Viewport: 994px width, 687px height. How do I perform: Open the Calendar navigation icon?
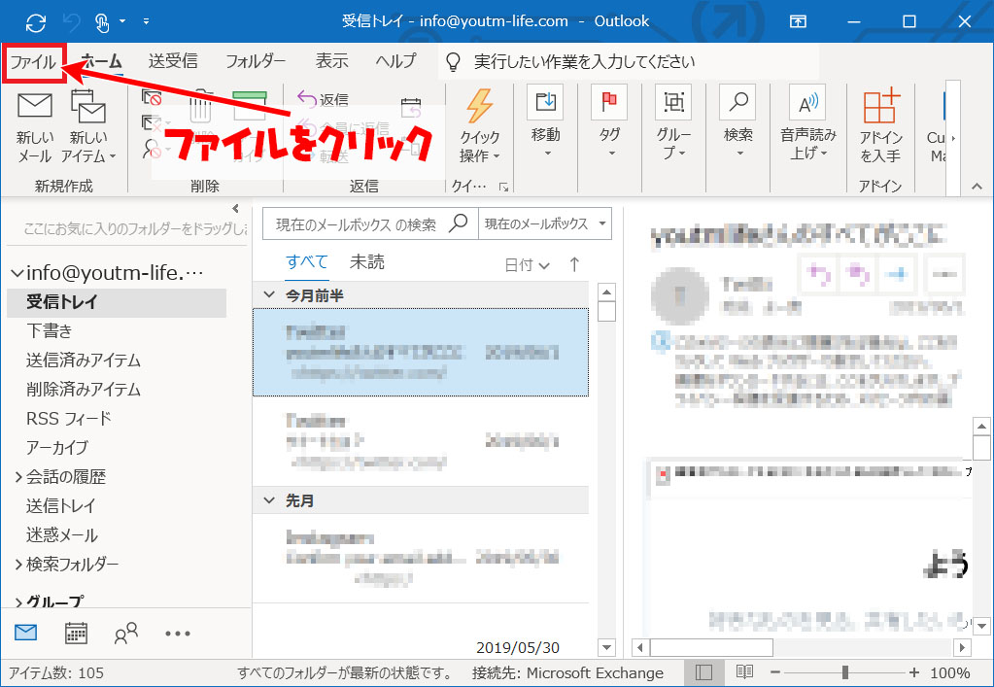[76, 633]
